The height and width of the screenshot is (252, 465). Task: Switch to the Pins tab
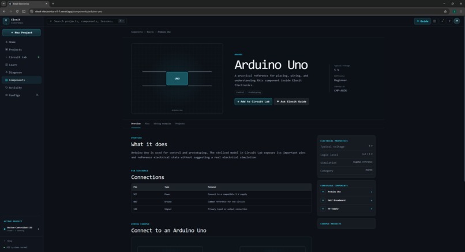pos(147,124)
